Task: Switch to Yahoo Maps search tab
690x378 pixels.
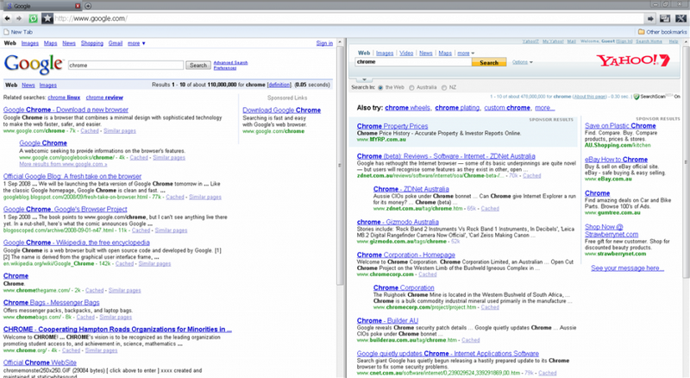Action: tap(445, 53)
